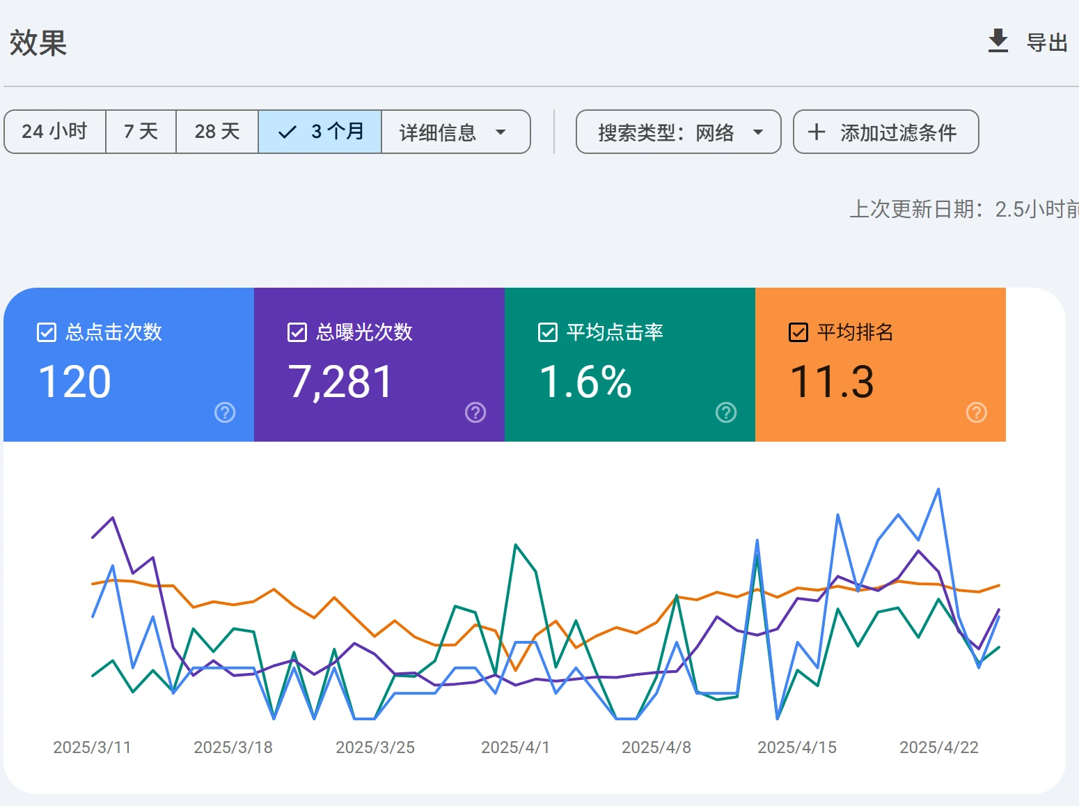Image resolution: width=1079 pixels, height=806 pixels.
Task: Click the export download icon
Action: coord(998,41)
